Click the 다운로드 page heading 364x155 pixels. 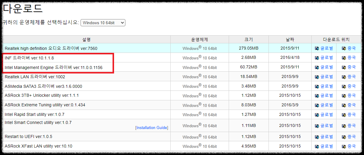point(23,9)
